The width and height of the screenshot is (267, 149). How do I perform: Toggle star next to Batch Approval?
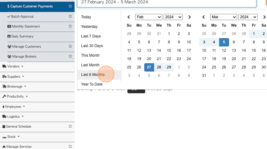pyautogui.click(x=70, y=16)
